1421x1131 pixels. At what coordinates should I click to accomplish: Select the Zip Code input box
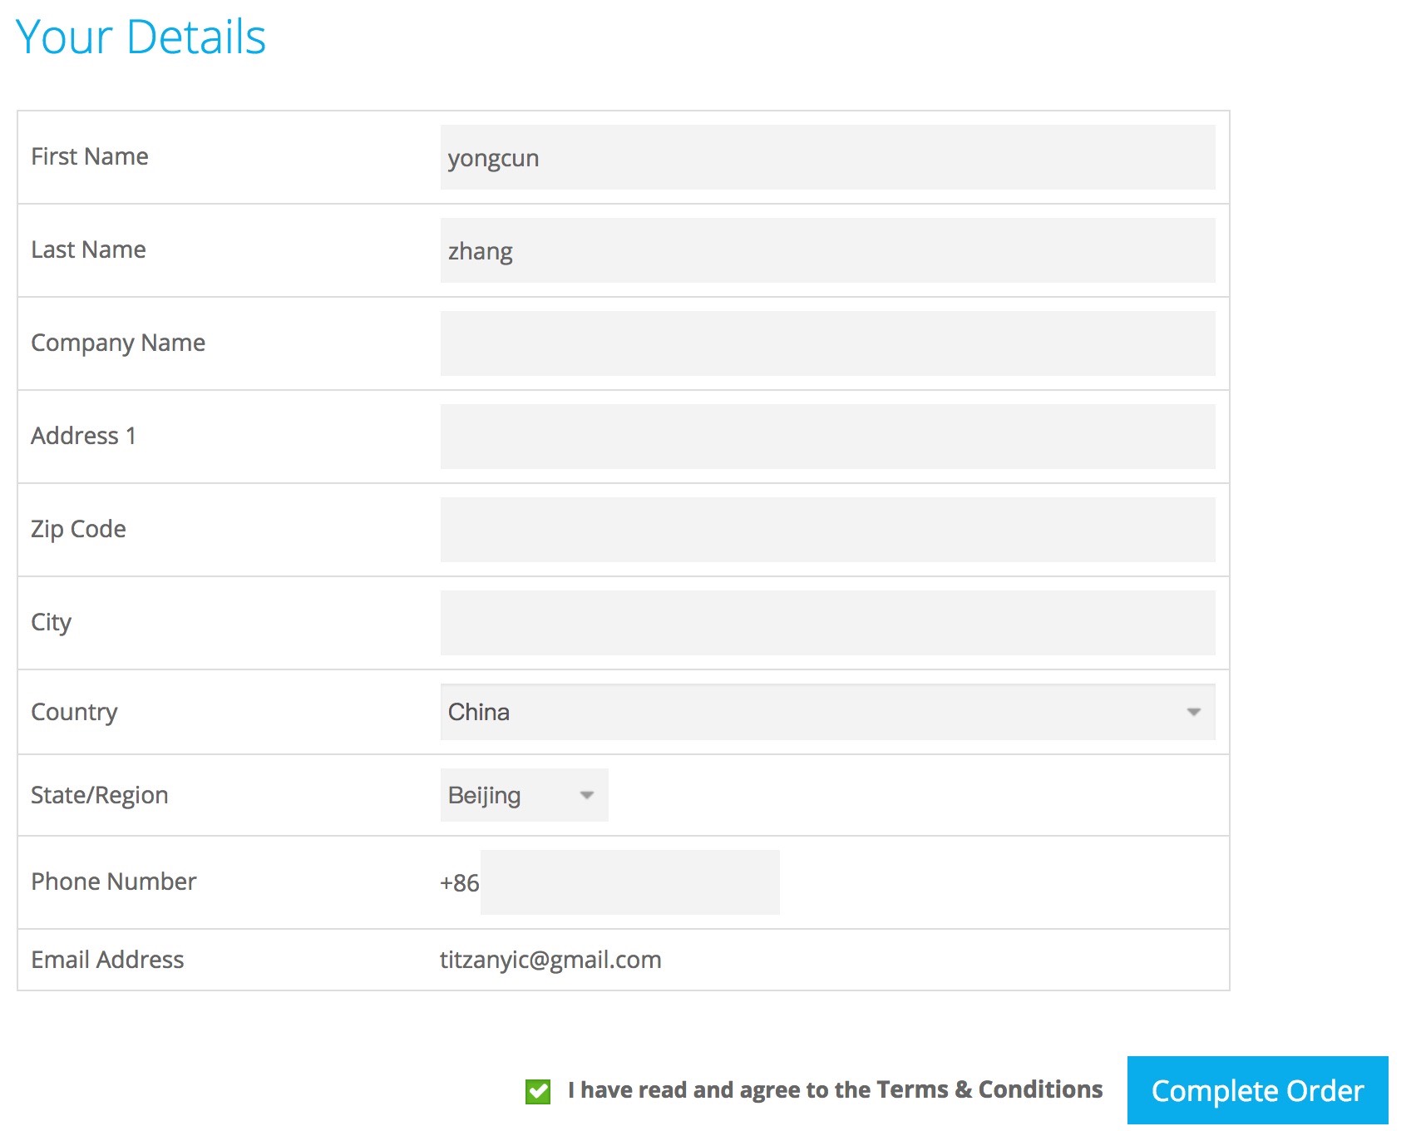tap(826, 530)
